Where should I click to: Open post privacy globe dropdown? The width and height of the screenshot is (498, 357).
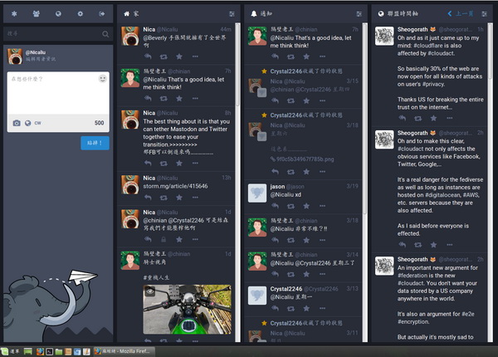28,123
